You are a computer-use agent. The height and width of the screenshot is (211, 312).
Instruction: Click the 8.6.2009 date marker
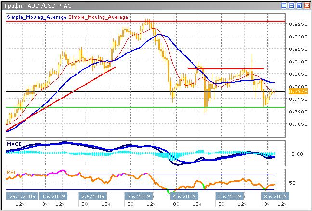(x=275, y=196)
